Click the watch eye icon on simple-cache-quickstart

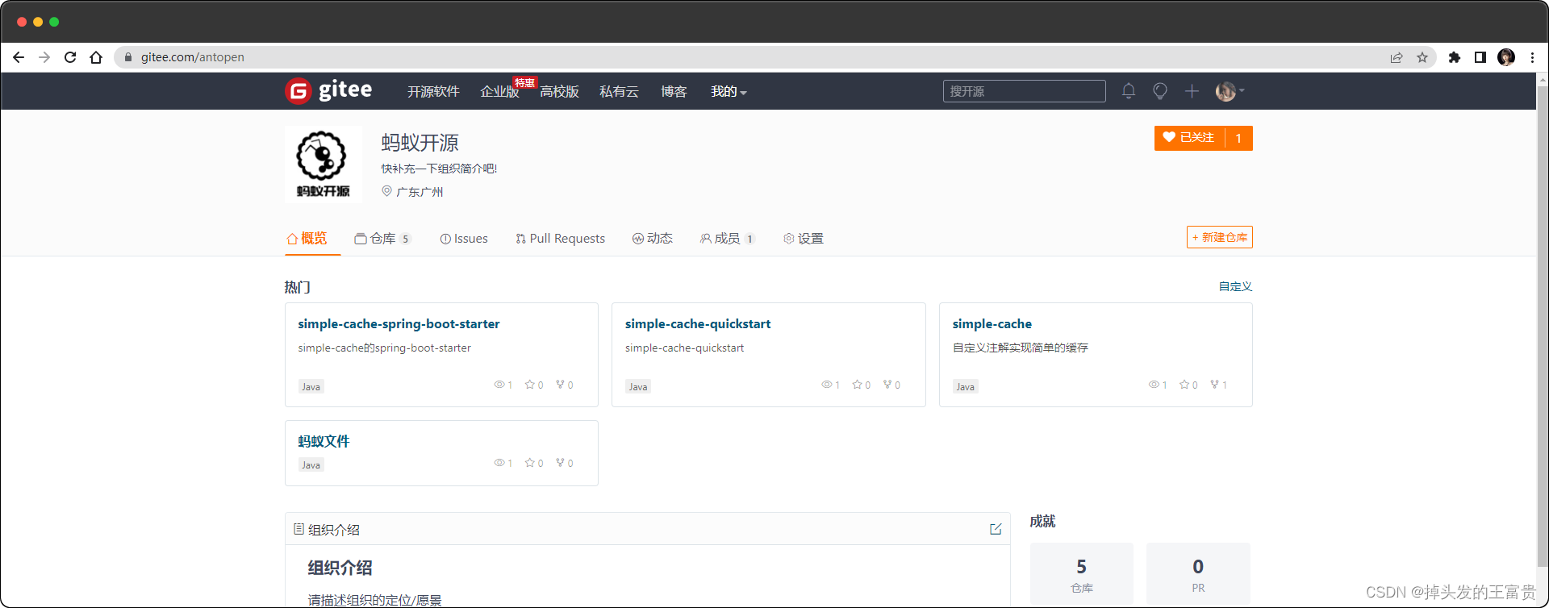(826, 385)
